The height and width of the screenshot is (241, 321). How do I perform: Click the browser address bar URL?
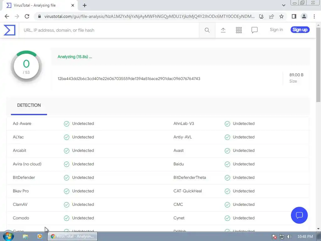[150, 16]
